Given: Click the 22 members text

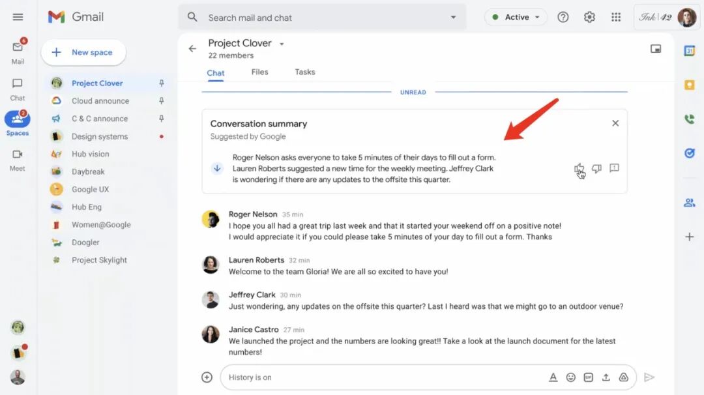Looking at the screenshot, I should click(x=231, y=55).
